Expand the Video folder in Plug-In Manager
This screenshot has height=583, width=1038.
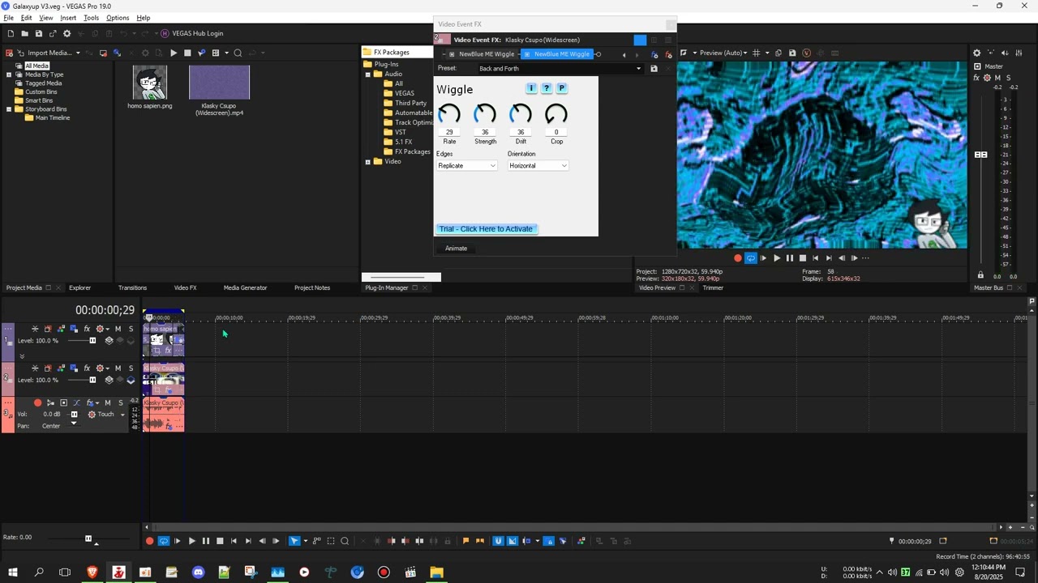pos(367,162)
